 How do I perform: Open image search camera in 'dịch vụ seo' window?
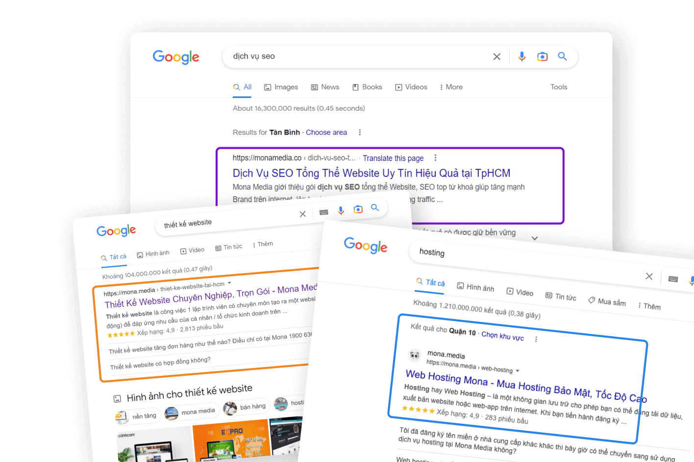pos(542,57)
